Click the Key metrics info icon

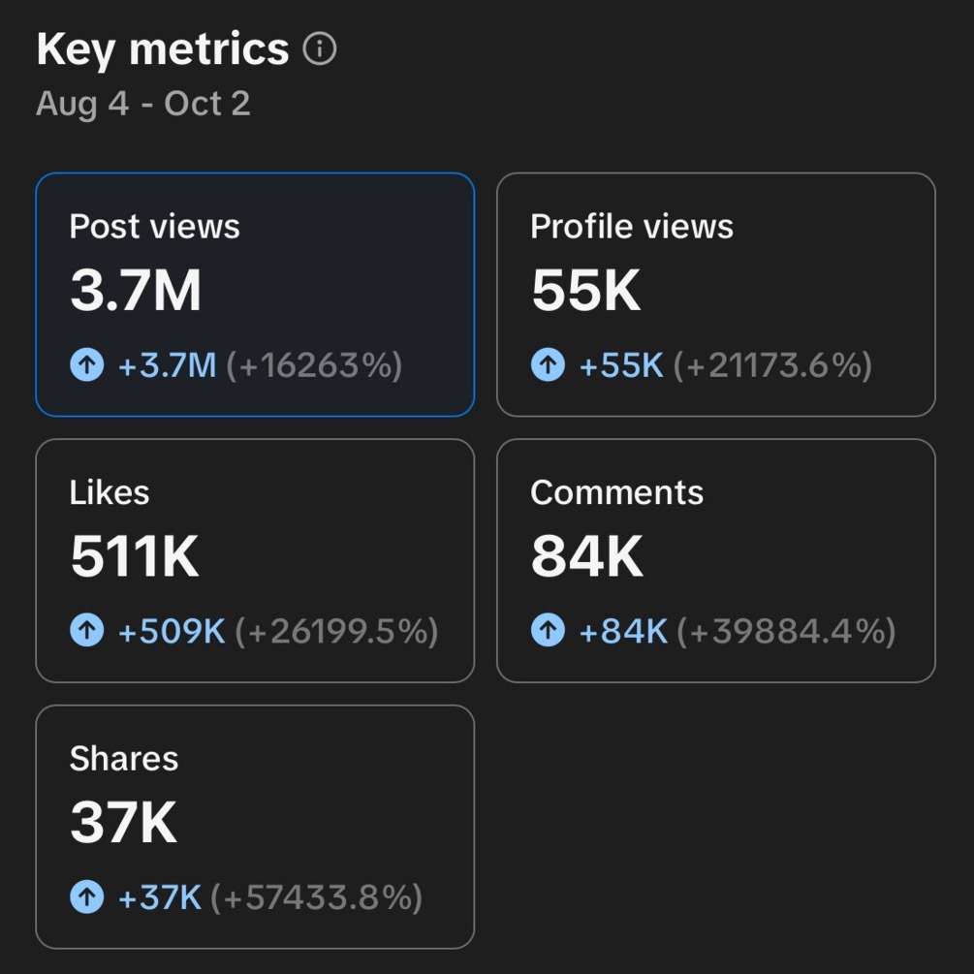pos(319,49)
